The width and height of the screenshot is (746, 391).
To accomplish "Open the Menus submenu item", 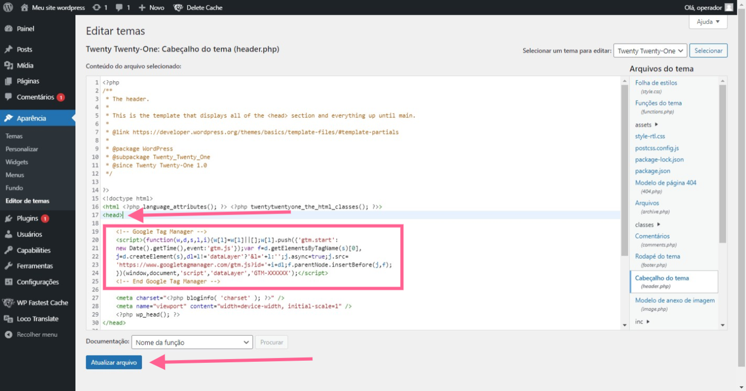I will (x=15, y=175).
